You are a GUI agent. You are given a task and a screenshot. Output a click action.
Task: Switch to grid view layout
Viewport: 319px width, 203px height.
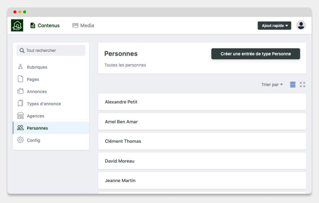[303, 85]
